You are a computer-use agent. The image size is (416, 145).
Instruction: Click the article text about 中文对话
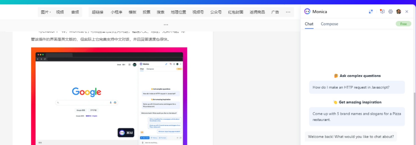click(100, 39)
